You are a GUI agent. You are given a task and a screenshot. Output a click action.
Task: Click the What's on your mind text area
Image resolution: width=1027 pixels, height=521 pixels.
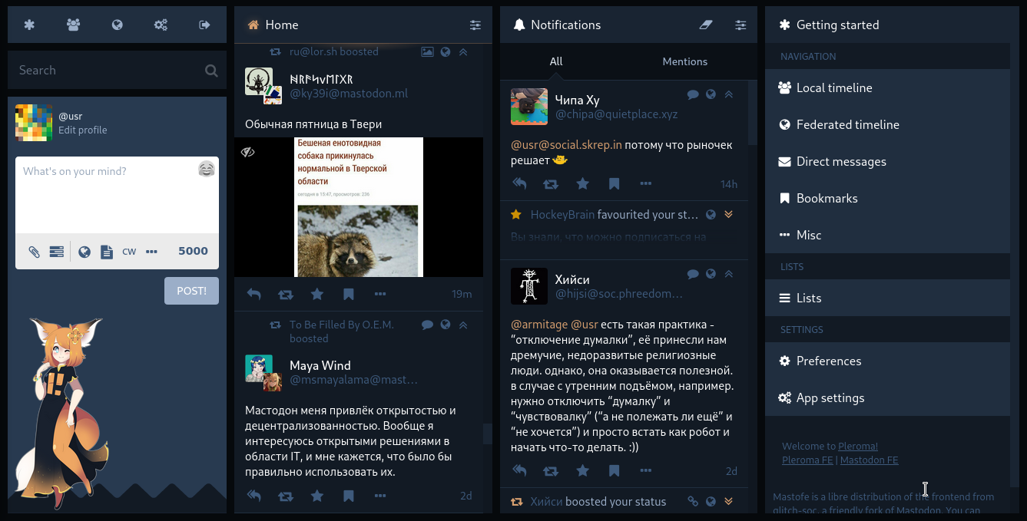click(x=117, y=196)
